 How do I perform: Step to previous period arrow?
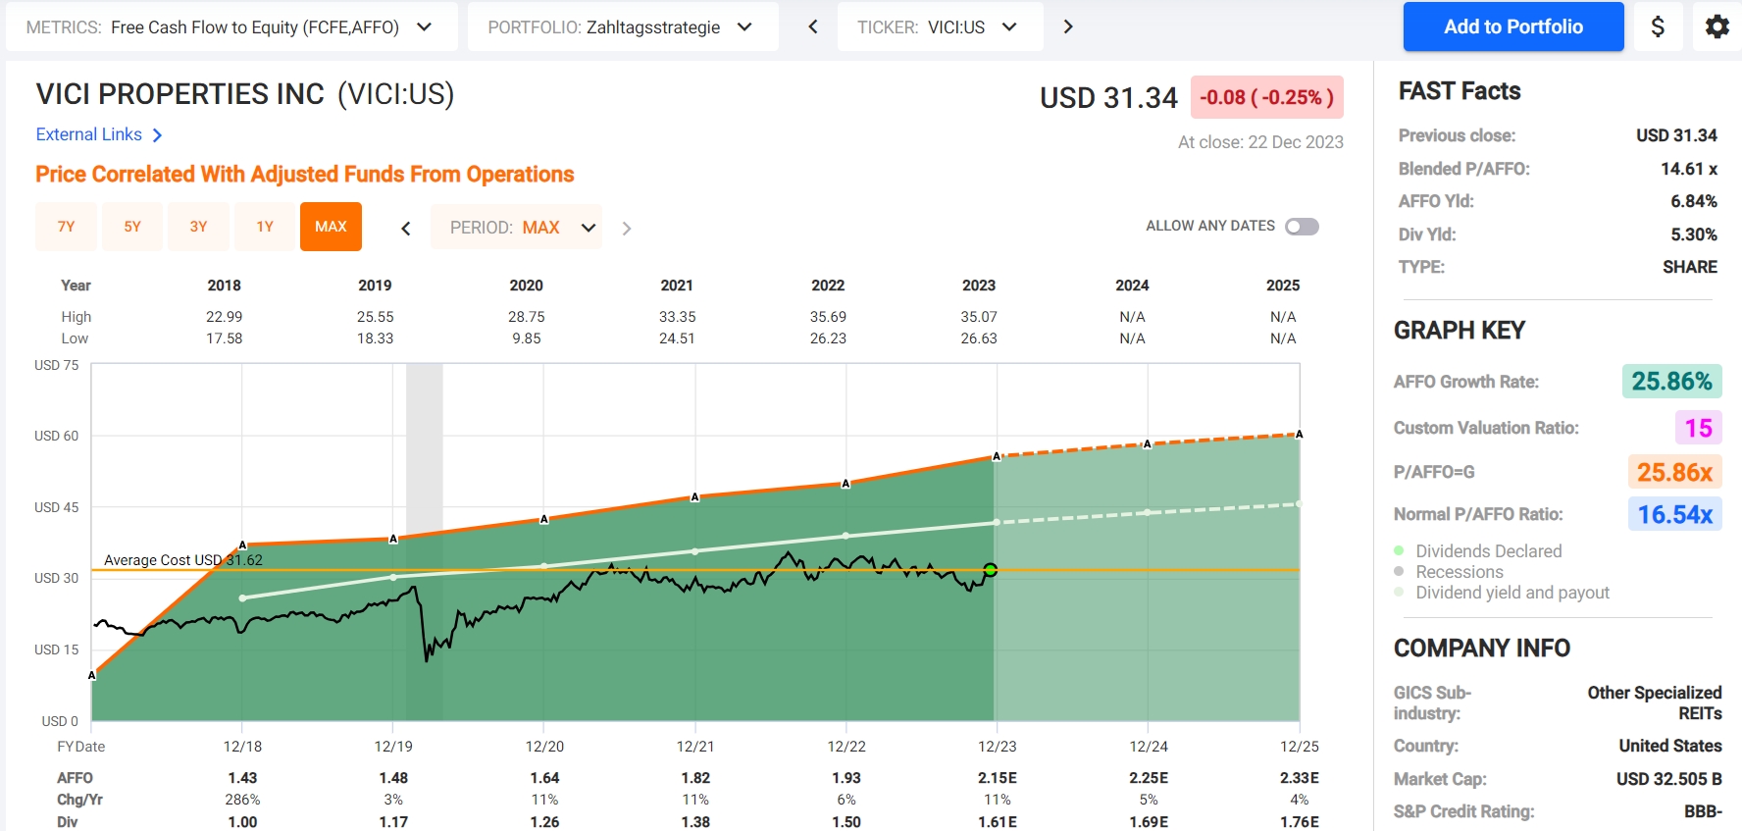coord(405,228)
